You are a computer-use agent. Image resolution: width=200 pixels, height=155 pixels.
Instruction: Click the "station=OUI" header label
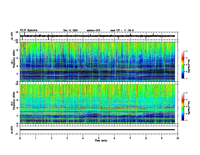click(x=93, y=30)
